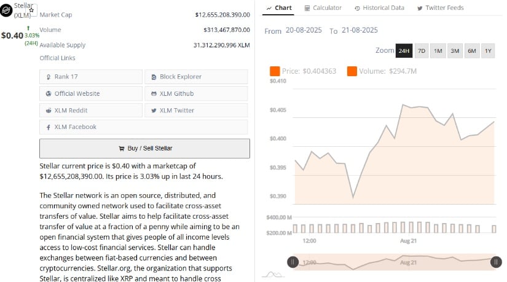The image size is (507, 282).
Task: Select the 7D zoom range
Action: click(x=422, y=51)
